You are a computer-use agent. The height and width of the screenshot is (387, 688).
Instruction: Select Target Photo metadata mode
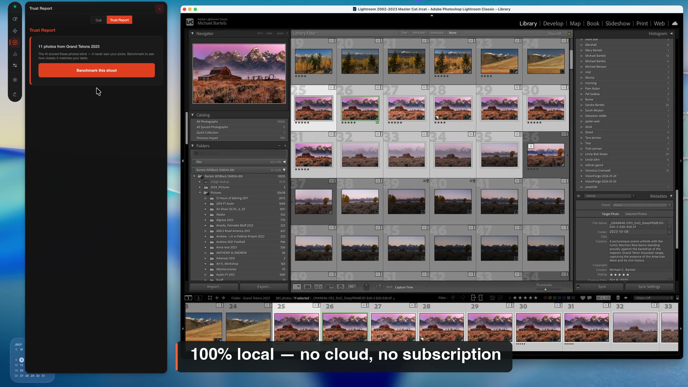(x=610, y=214)
